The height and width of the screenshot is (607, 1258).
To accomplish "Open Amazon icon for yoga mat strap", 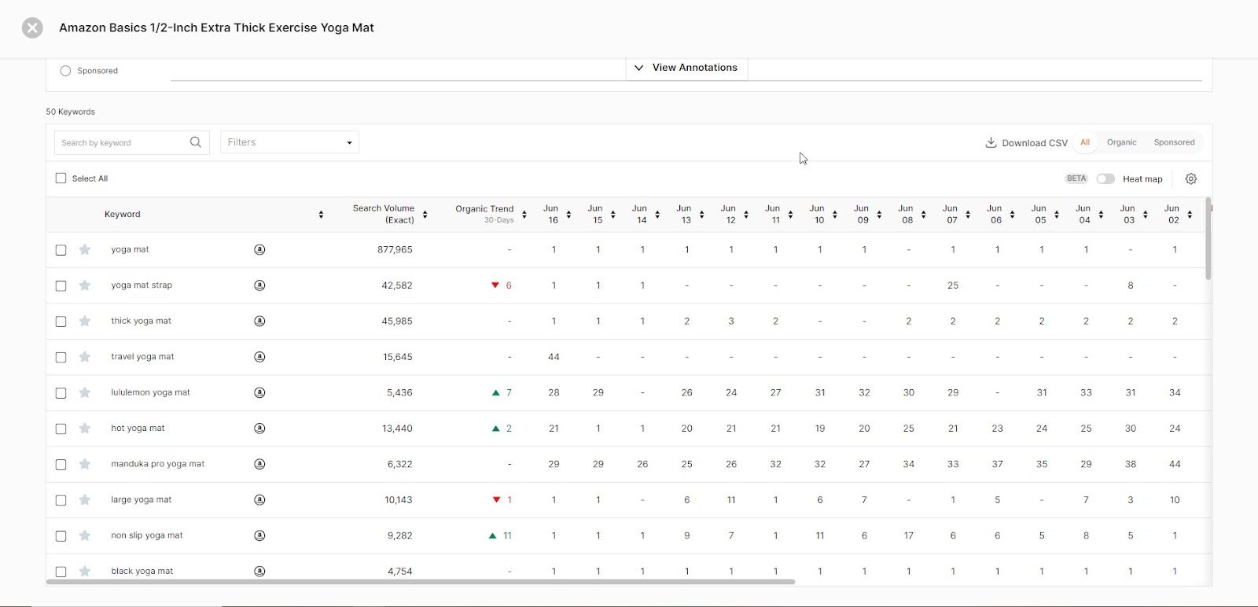I will (x=259, y=285).
